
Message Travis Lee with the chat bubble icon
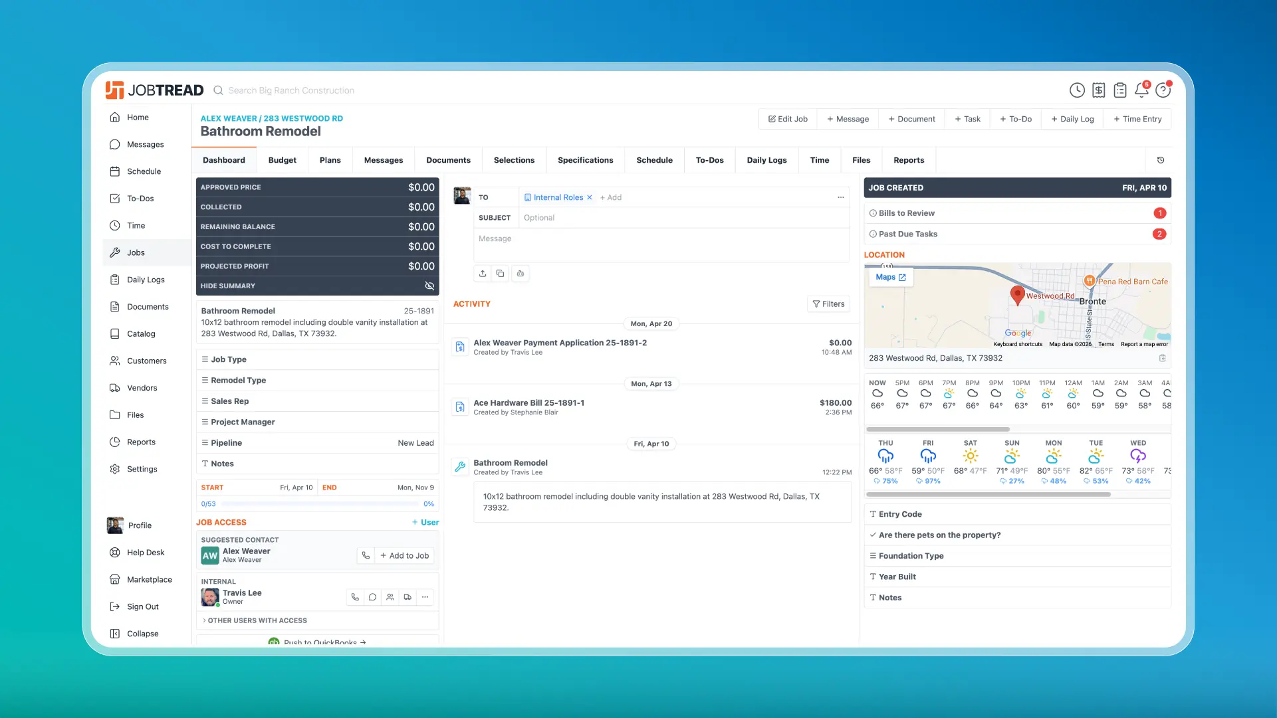pos(373,597)
